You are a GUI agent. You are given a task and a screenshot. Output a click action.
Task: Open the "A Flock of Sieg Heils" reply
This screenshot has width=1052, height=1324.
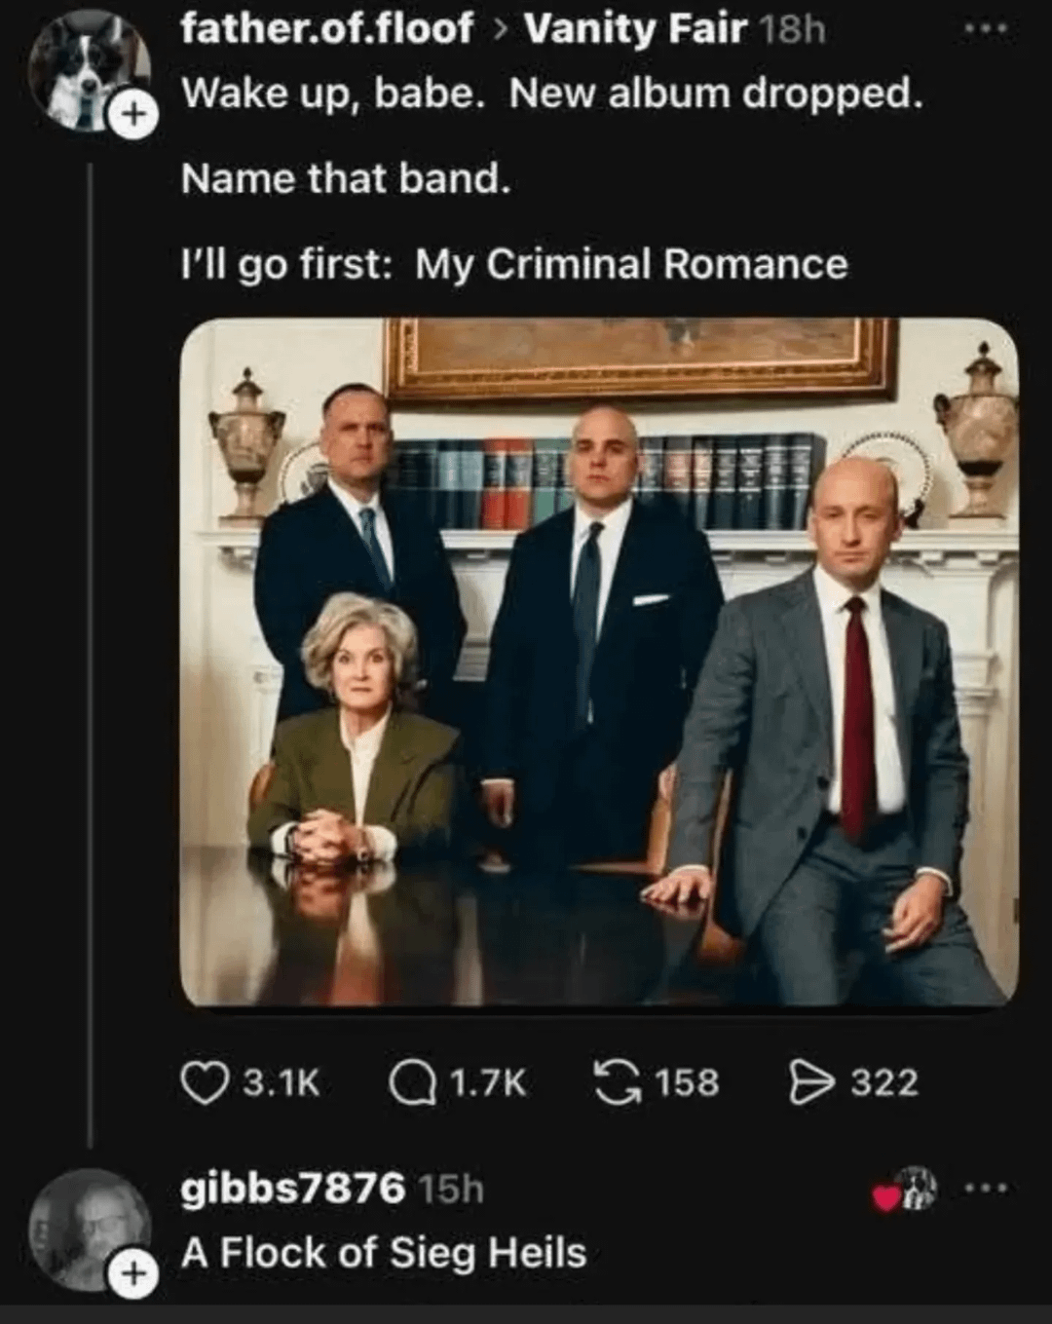click(384, 1253)
